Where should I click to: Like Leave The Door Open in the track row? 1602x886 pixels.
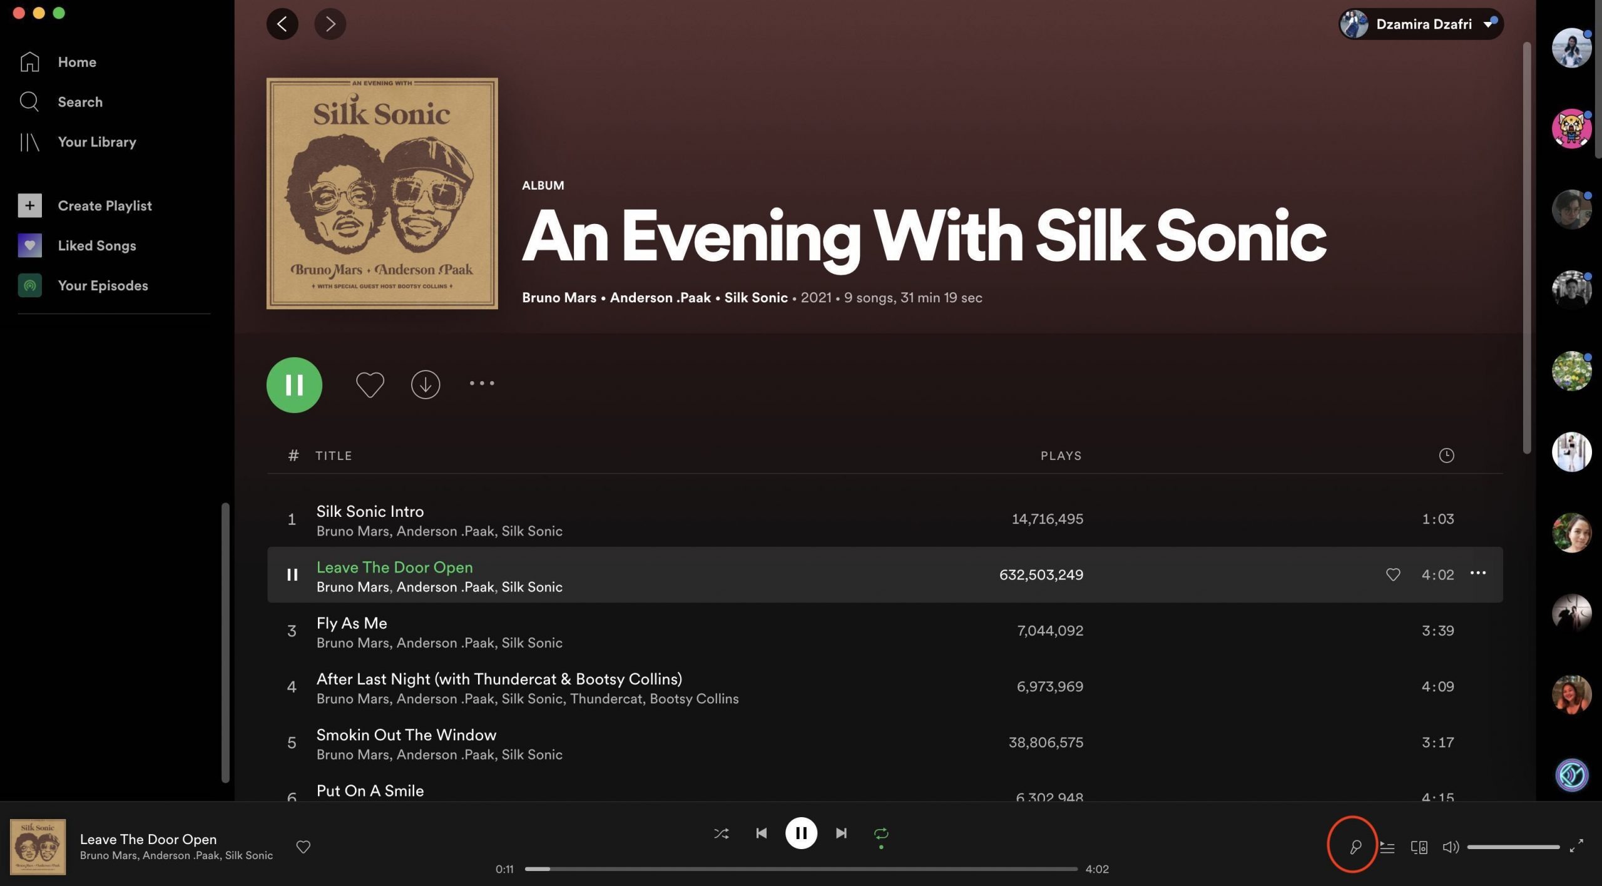1393,574
